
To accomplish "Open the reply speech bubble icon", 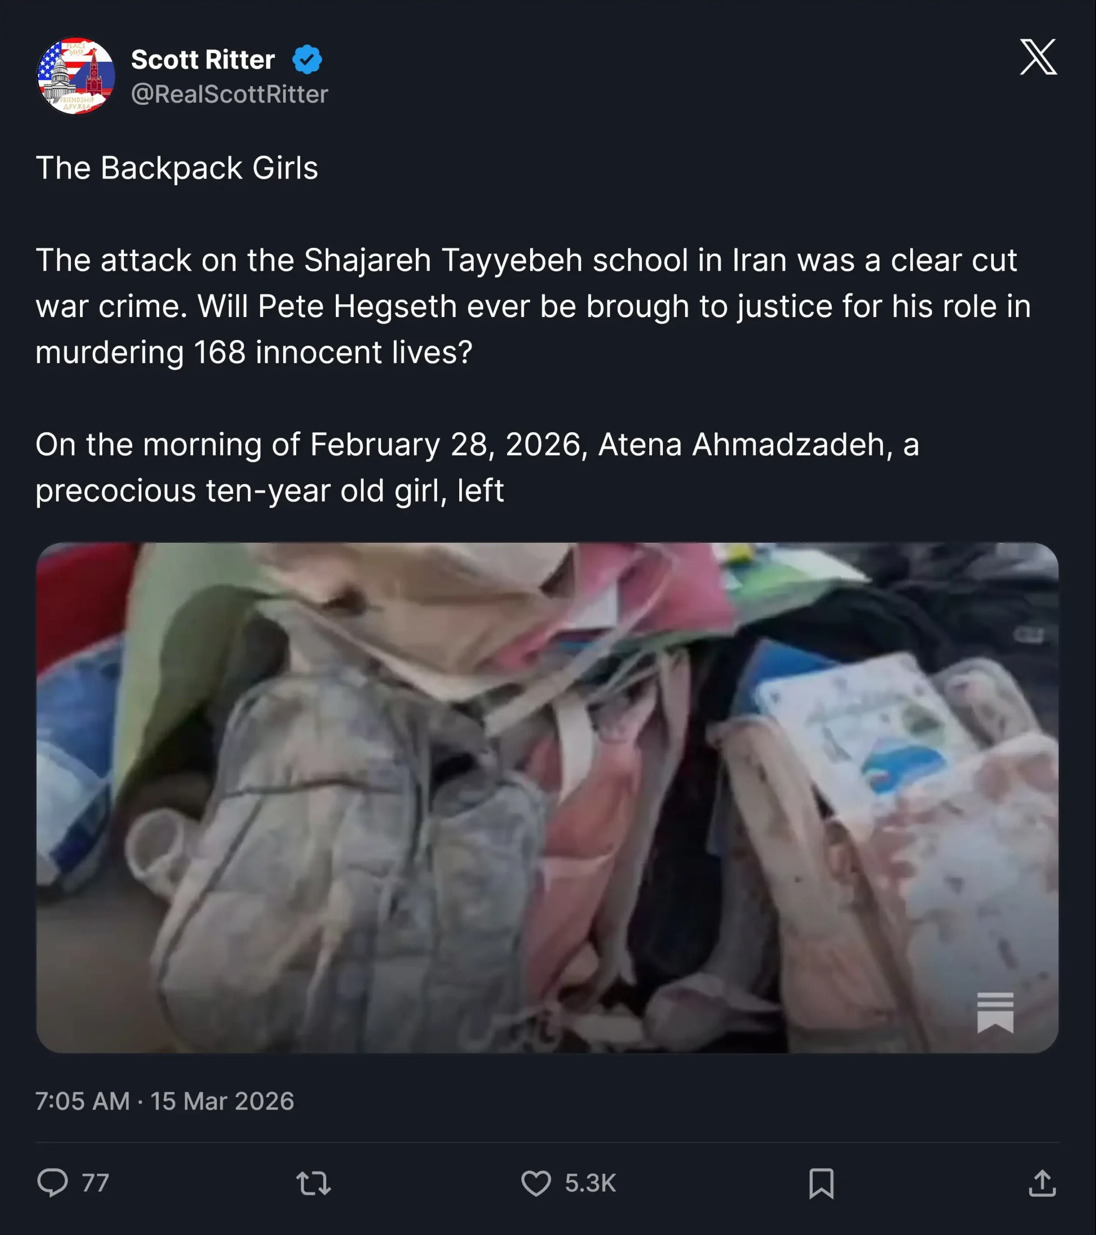I will coord(53,1182).
